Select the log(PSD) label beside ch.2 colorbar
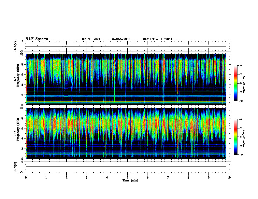 [x=244, y=139]
